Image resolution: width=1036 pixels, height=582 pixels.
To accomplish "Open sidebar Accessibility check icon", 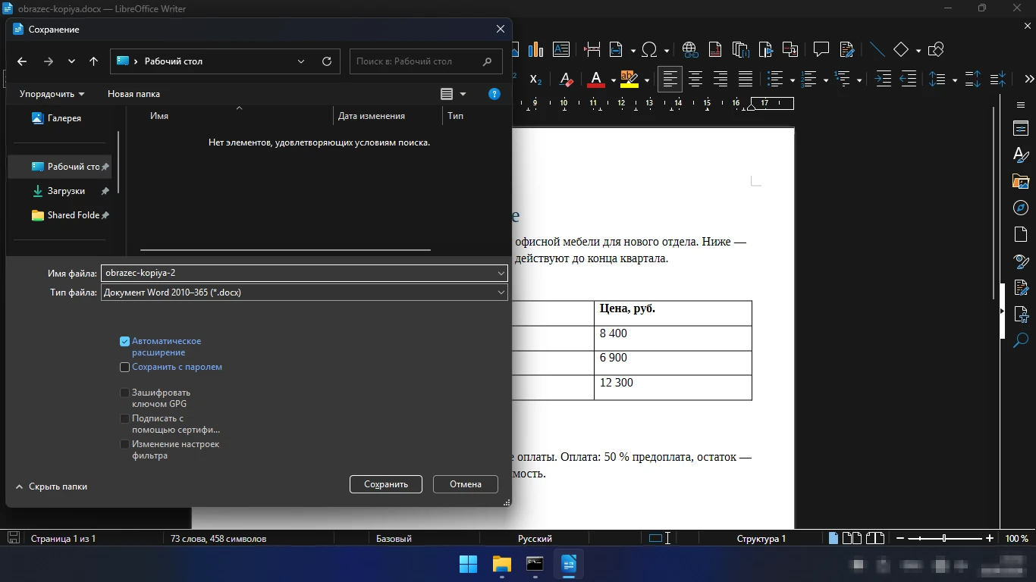I will (x=1021, y=314).
